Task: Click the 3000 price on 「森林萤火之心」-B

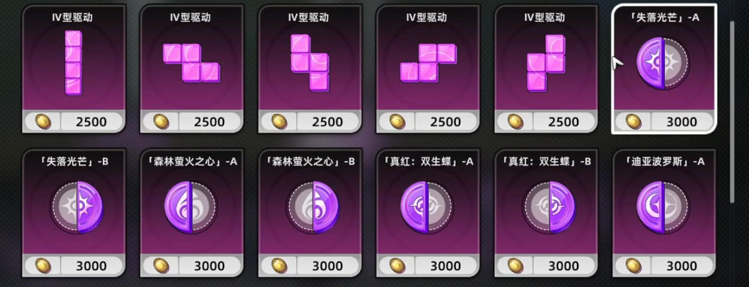Action: click(x=327, y=266)
